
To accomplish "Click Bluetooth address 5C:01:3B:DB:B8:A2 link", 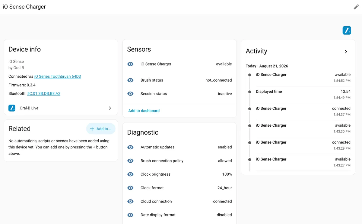I will [44, 93].
